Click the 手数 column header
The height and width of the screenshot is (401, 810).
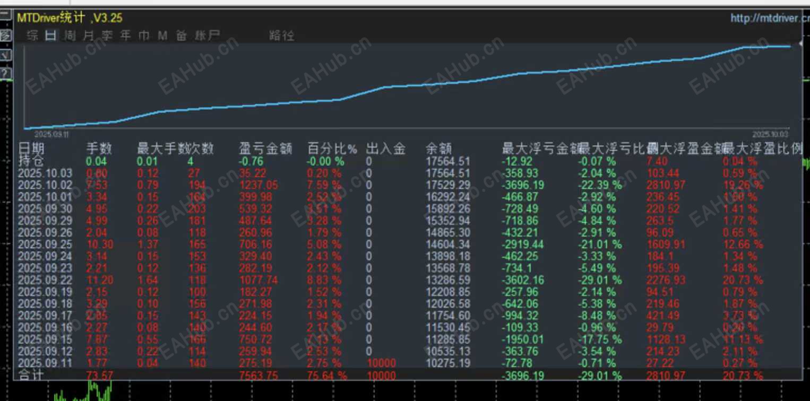[99, 149]
